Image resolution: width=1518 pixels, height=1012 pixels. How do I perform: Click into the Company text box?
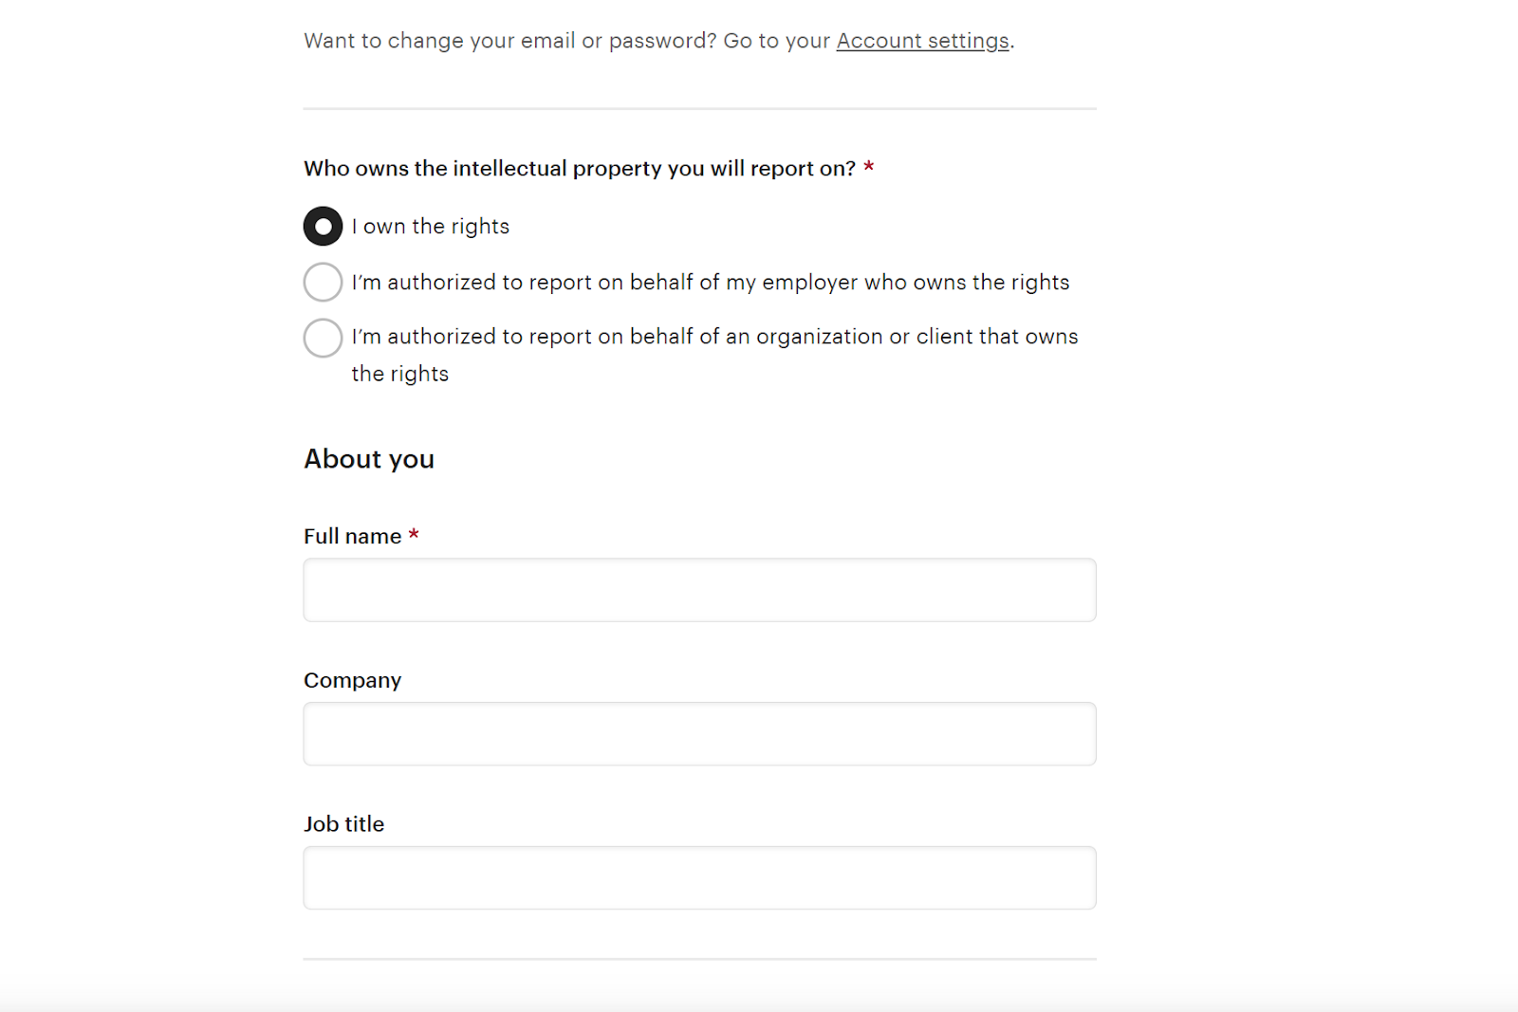699,734
